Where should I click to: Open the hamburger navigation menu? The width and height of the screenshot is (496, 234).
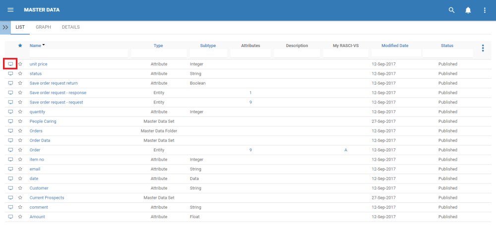click(x=10, y=10)
